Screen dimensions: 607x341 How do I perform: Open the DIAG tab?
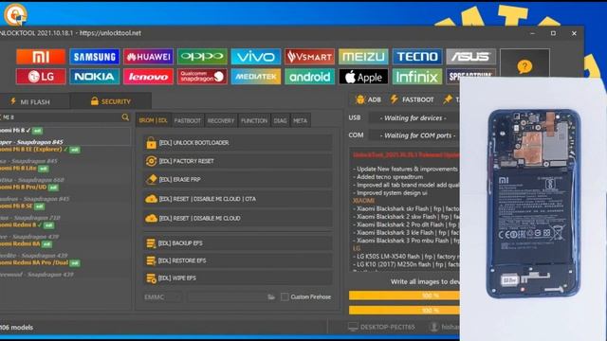point(281,120)
